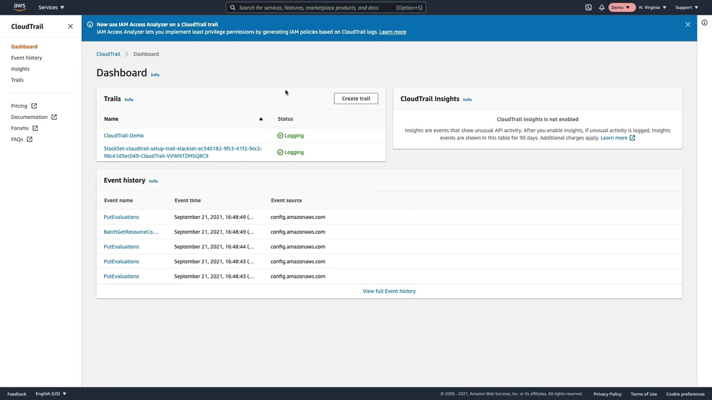
Task: Expand the Services dropdown menu
Action: 51,7
